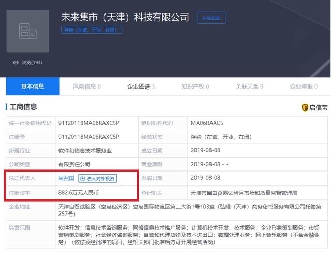Image resolution: width=331 pixels, height=257 pixels.
Task: Switch to the 风险信息 tab
Action: [x=86, y=87]
